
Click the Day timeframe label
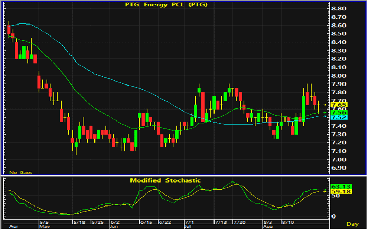click(352, 224)
